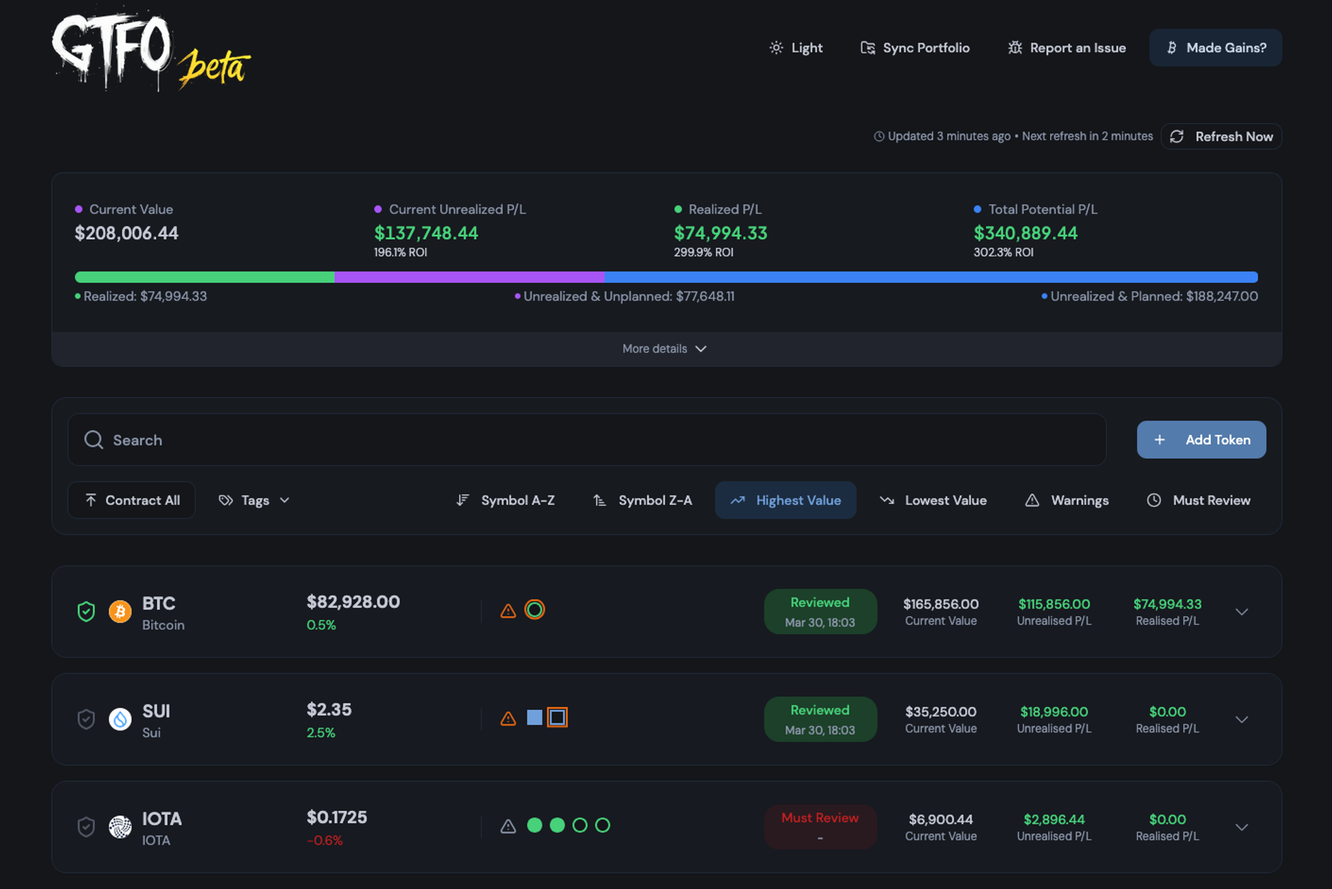Expand the BTC row chevron

point(1241,612)
